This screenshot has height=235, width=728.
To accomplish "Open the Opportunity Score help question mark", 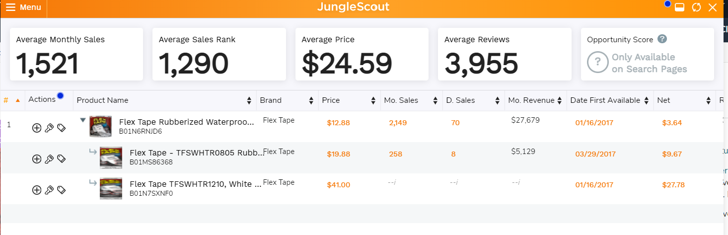I will click(662, 39).
